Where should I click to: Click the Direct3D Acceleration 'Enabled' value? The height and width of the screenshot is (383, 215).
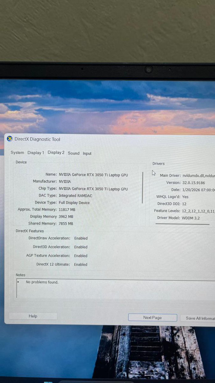click(x=81, y=247)
